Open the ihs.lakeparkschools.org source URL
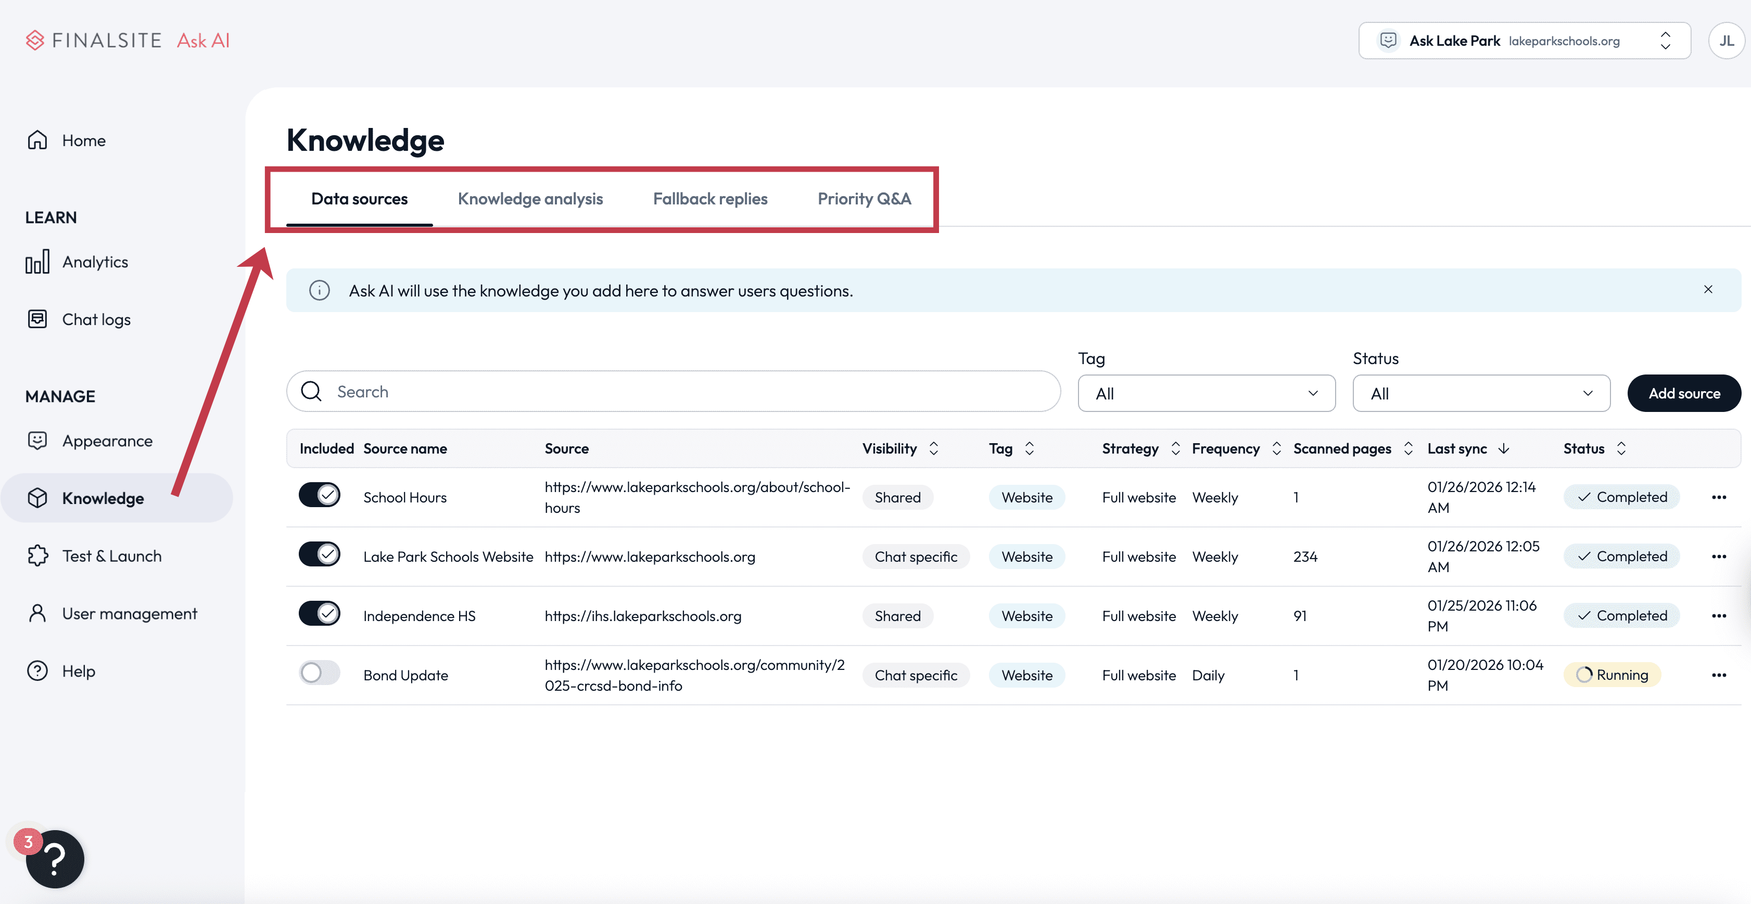 pyautogui.click(x=643, y=616)
